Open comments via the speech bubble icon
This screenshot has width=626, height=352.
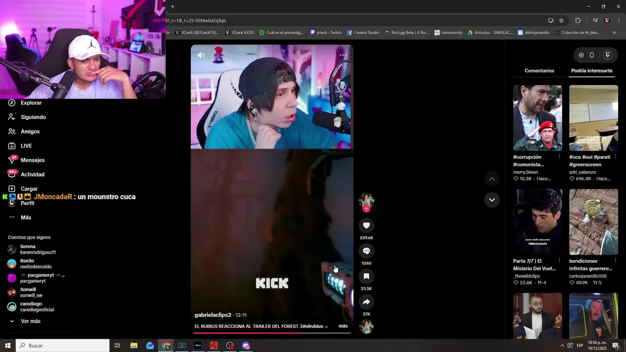coord(366,251)
